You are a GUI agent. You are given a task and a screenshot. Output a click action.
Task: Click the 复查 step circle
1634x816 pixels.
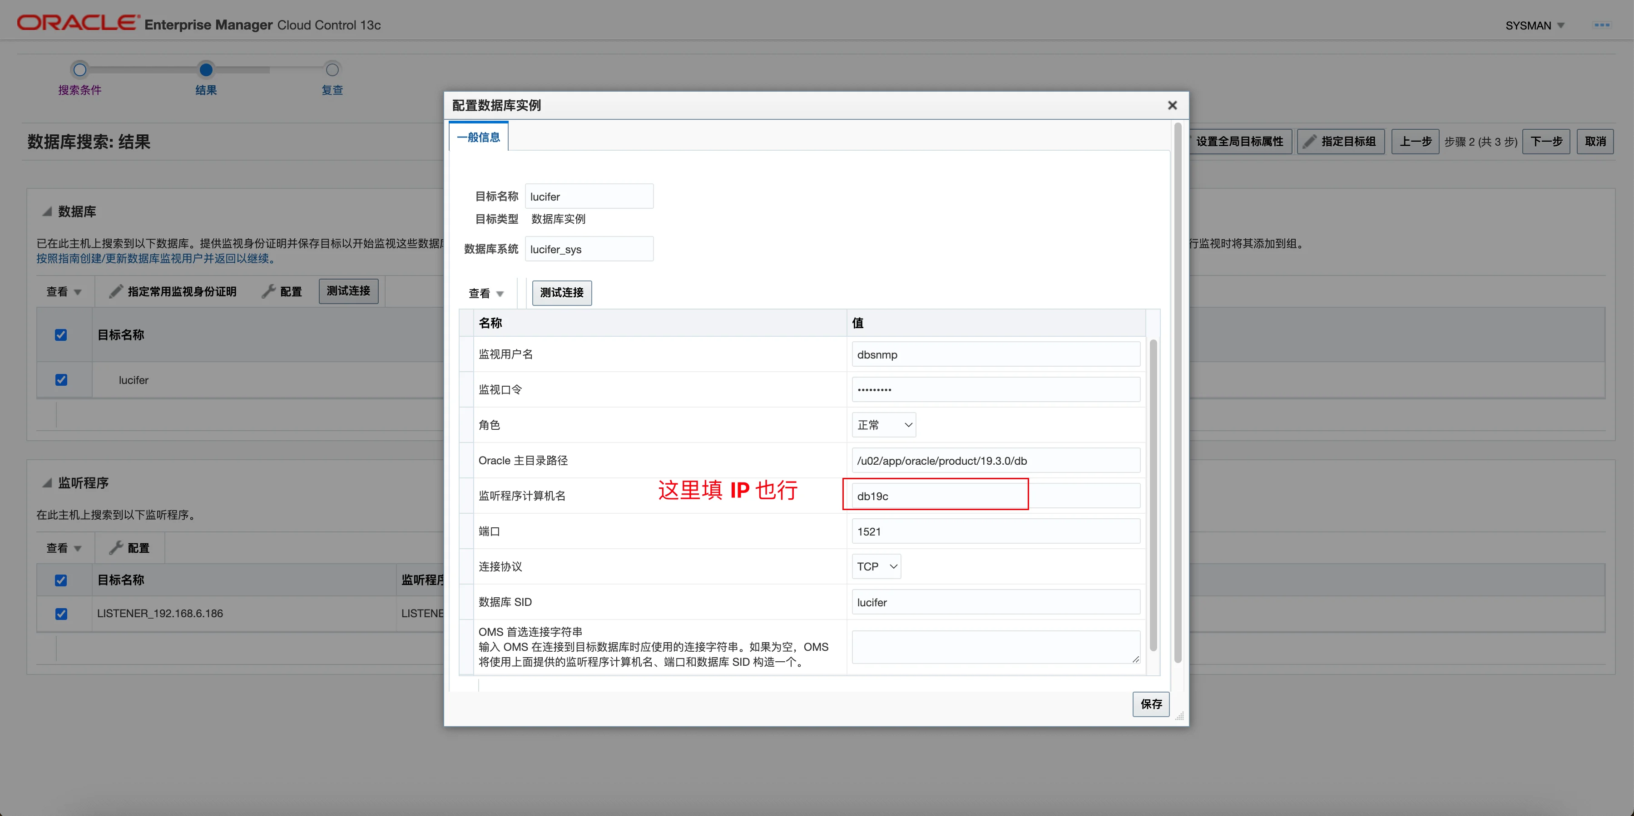coord(332,70)
